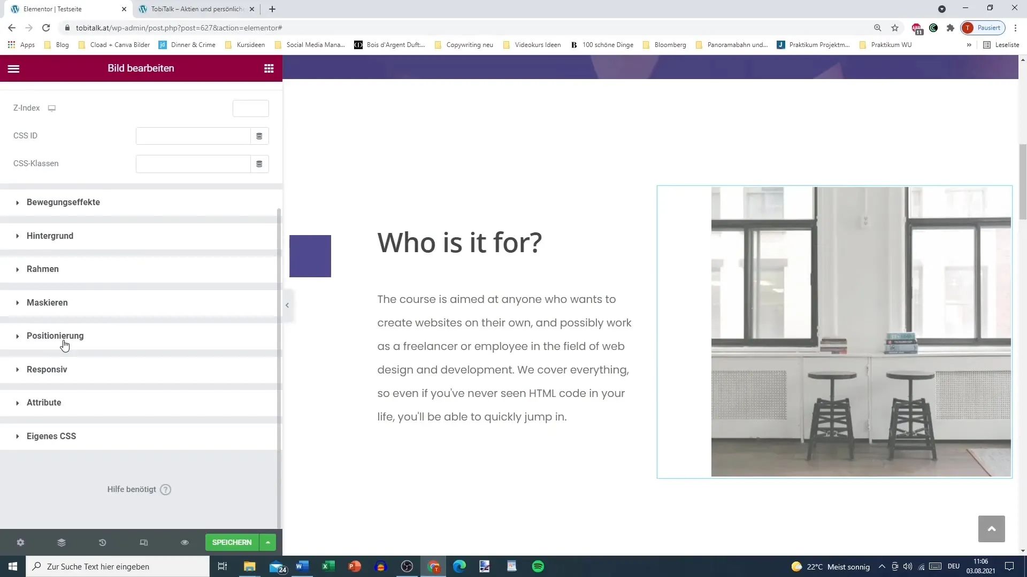This screenshot has height=577, width=1027.
Task: Toggle Z-Index responsive device icon
Action: click(x=52, y=108)
